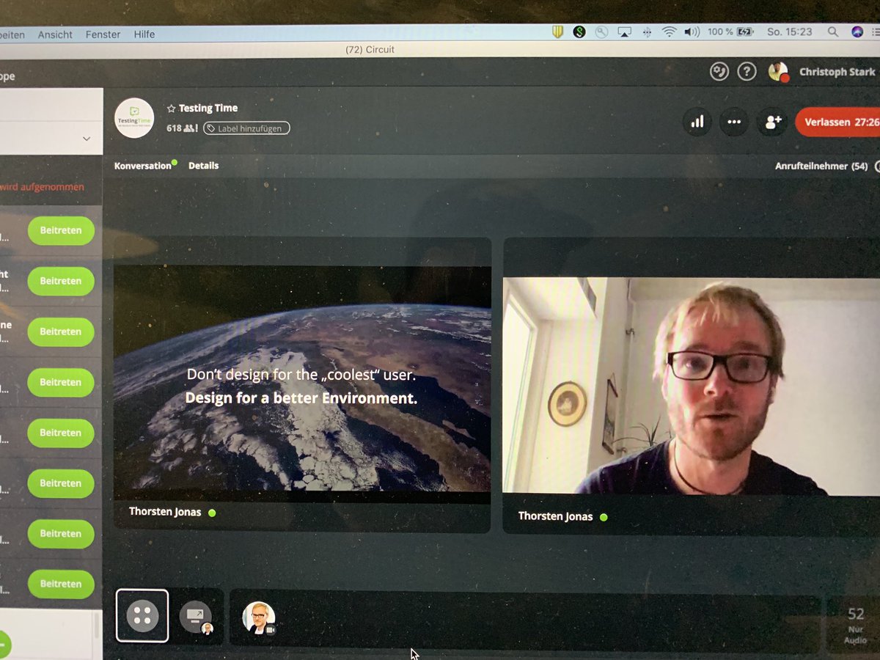Screen dimensions: 880x660
Task: Select participant avatar with camera badge
Action: 259,618
